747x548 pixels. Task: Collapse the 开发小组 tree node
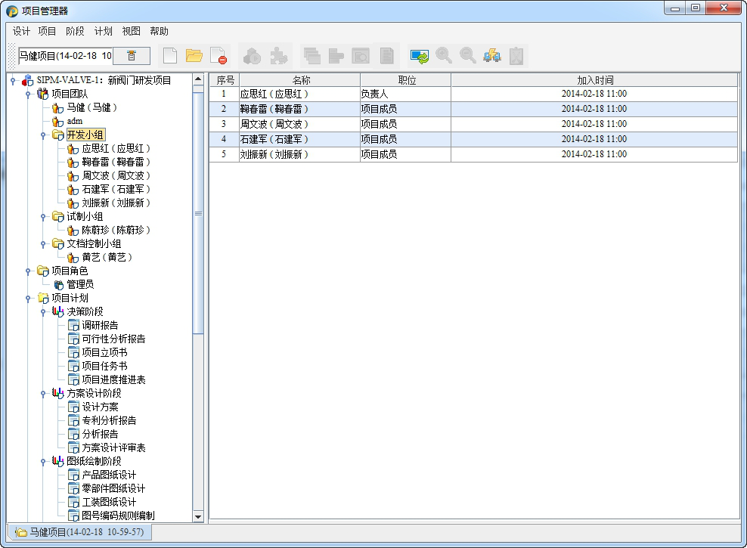(x=43, y=135)
